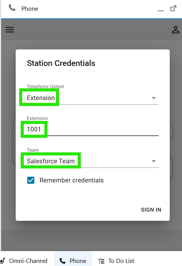Click the handset icon in bottom Phone tab
182x266 pixels.
pos(62,261)
